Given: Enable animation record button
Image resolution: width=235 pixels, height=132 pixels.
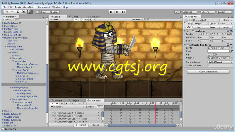Looking at the screenshot, I should 52,104.
